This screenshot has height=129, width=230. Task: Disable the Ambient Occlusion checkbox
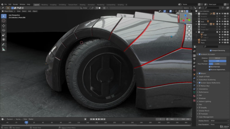199,54
